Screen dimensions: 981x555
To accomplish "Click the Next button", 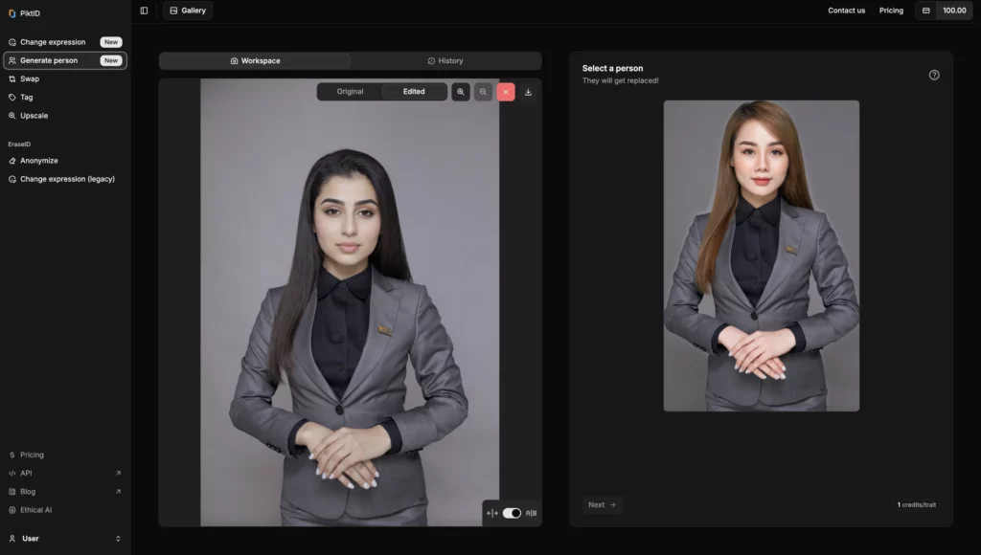I will [x=602, y=504].
